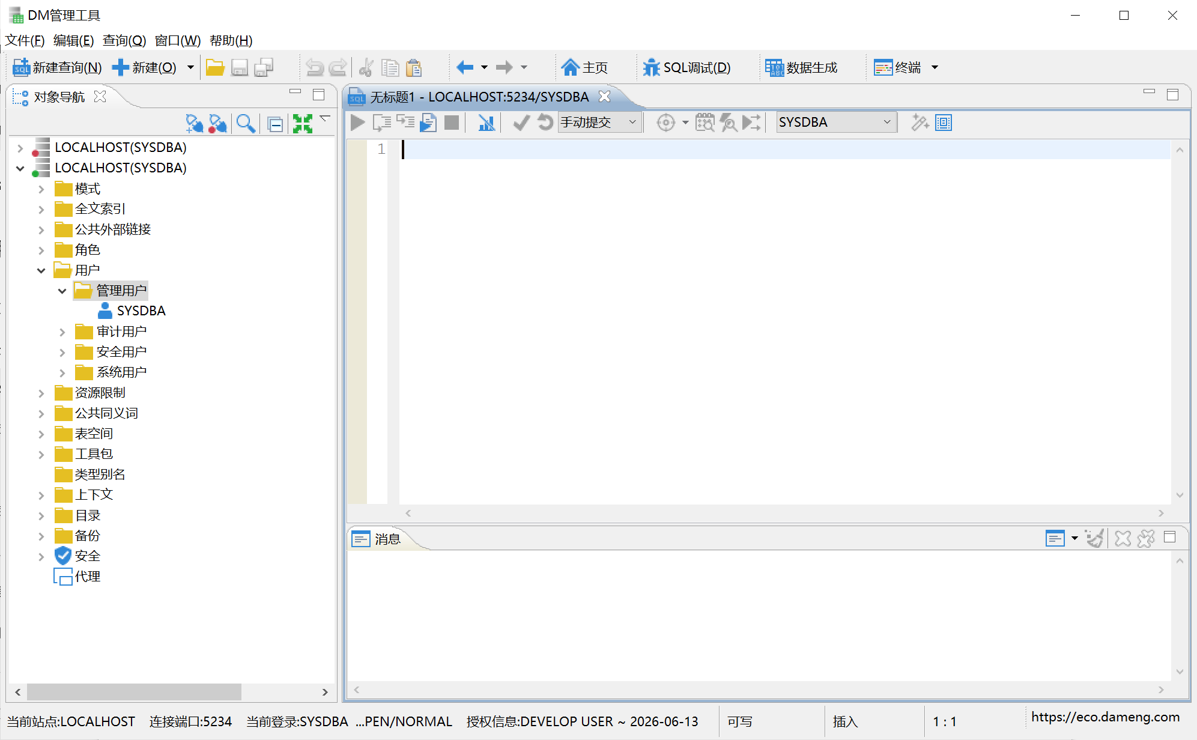Click the object navigator horizontal scrollbar
Screen dimensions: 1197x740
[134, 692]
